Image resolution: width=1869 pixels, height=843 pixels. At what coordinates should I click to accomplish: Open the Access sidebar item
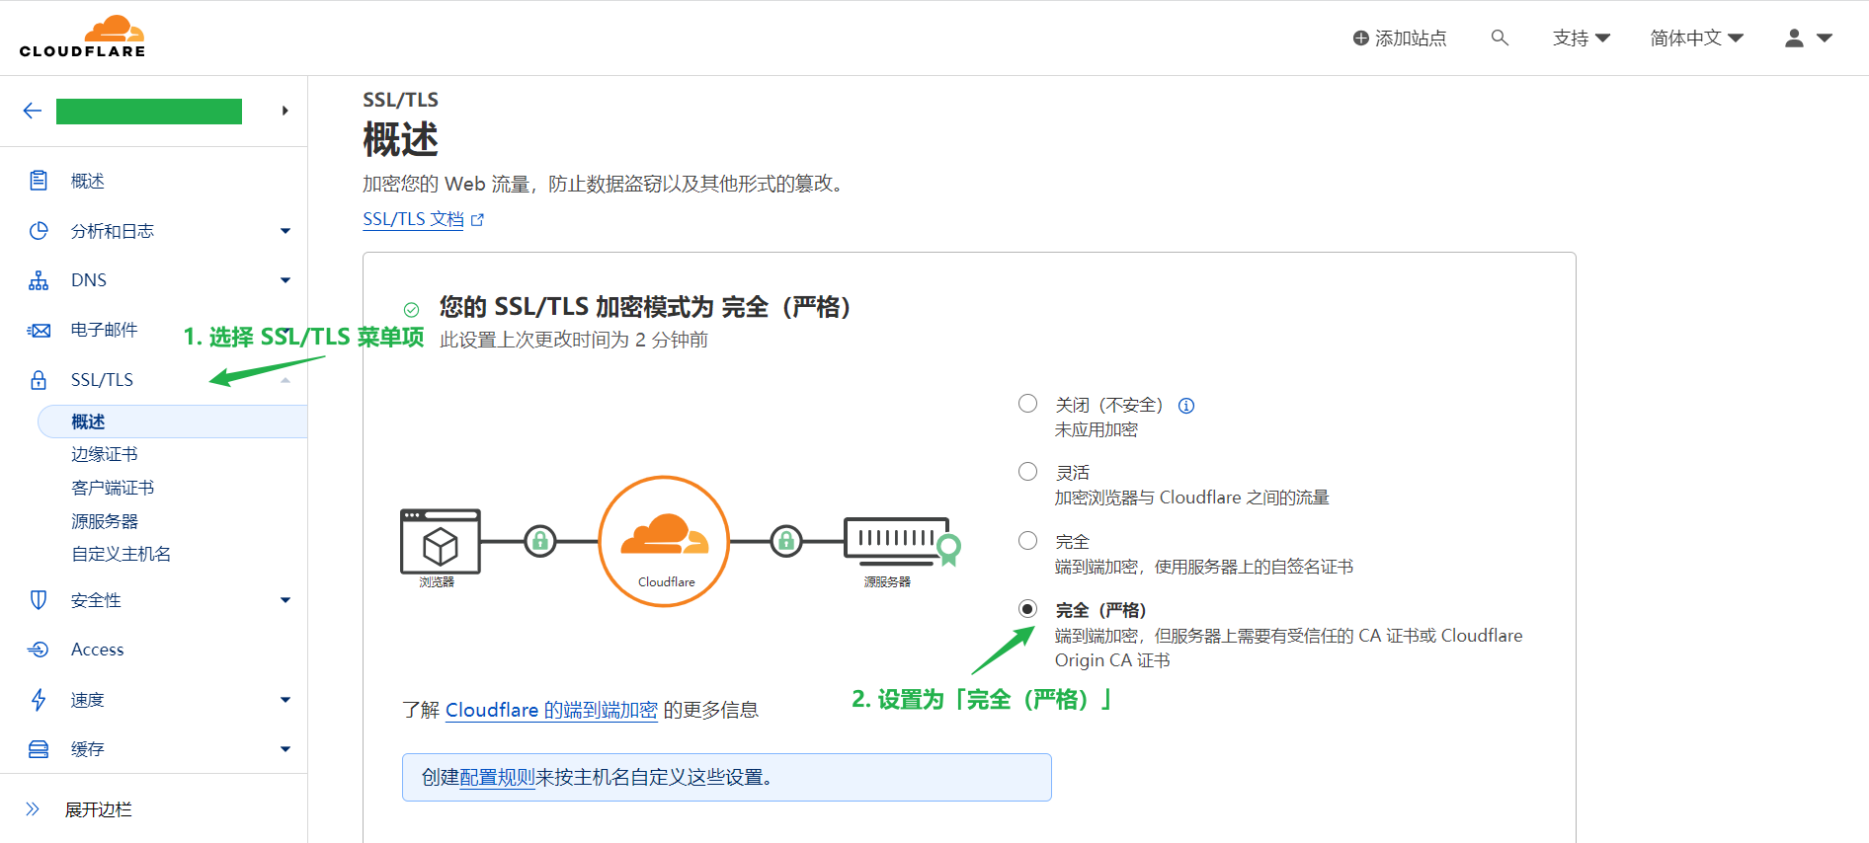point(98,650)
